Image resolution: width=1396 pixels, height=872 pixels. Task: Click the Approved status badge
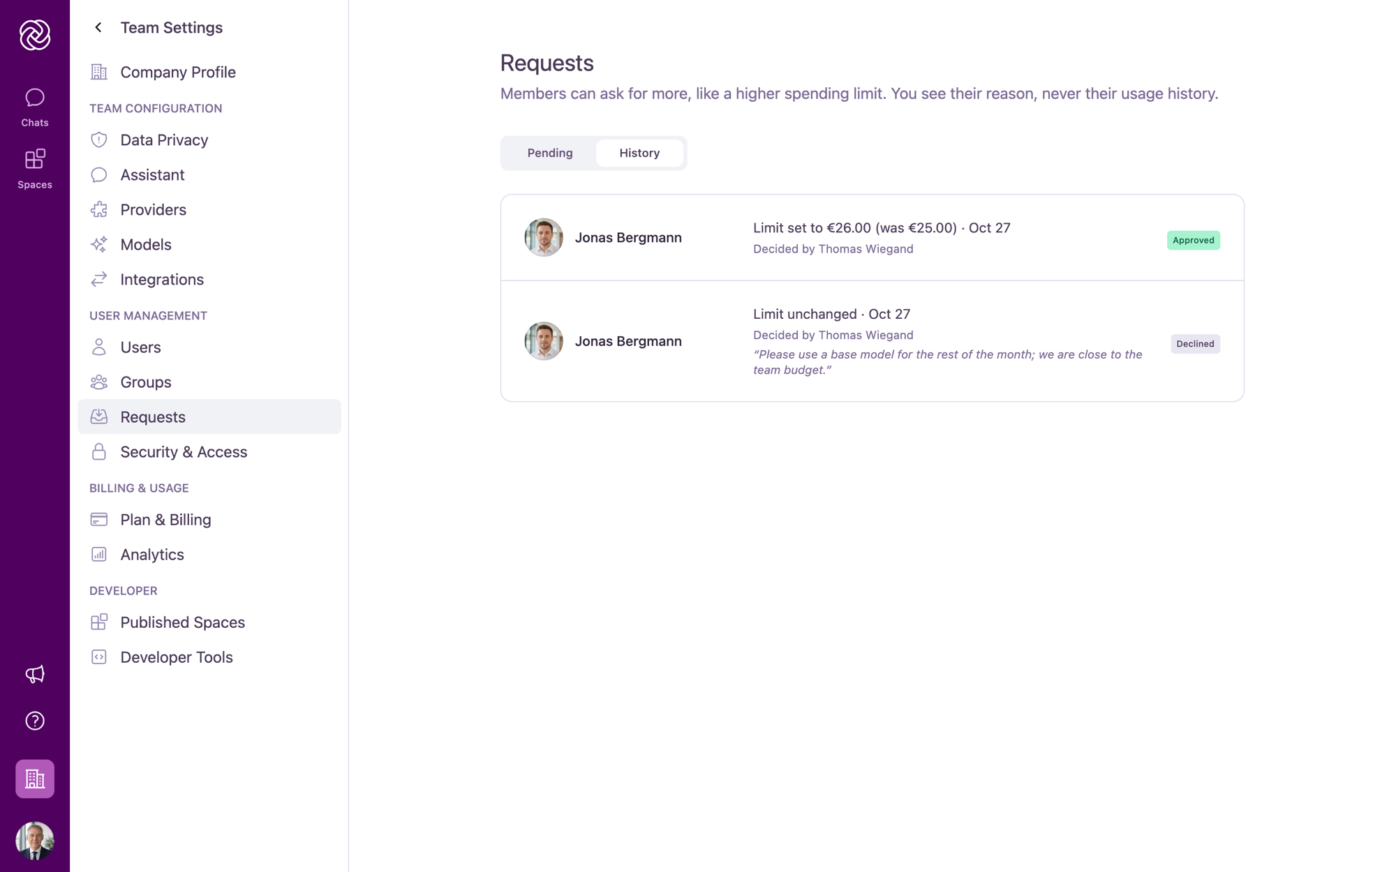click(x=1194, y=240)
